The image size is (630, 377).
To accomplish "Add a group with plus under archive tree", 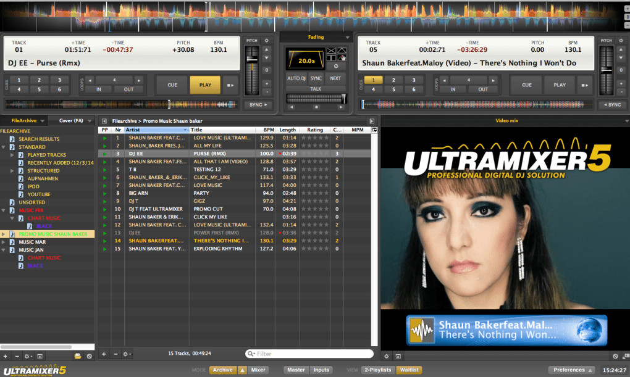I will (x=5, y=356).
